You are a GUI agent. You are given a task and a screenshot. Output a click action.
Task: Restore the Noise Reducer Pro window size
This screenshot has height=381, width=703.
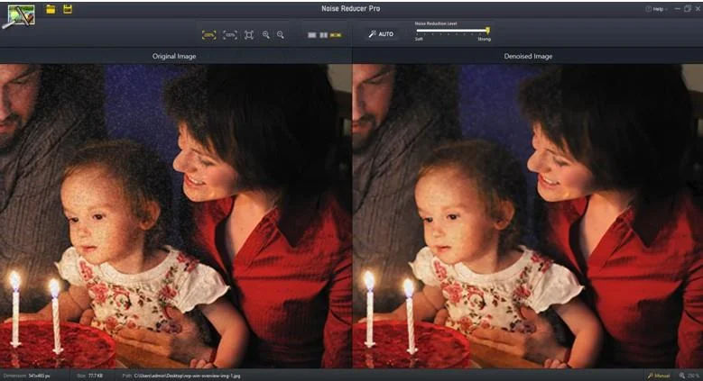pyautogui.click(x=688, y=9)
